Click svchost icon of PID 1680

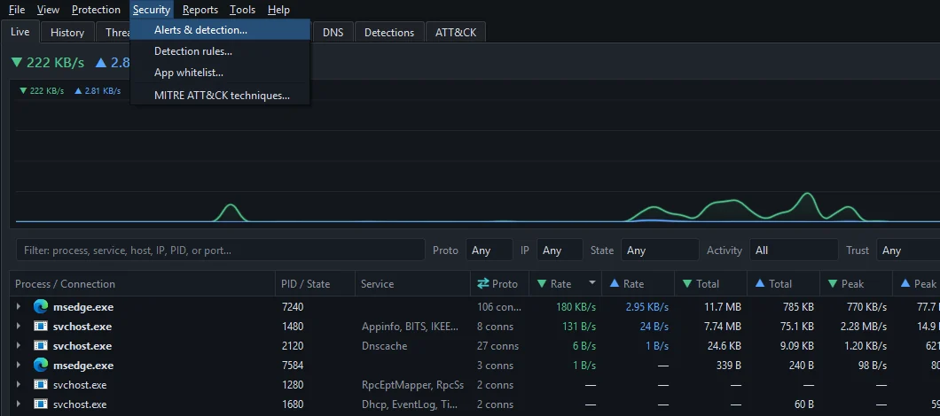41,404
